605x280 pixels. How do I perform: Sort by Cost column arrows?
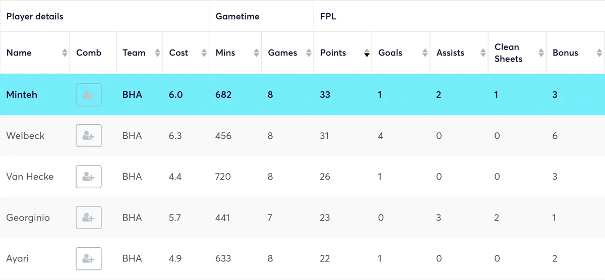[204, 53]
